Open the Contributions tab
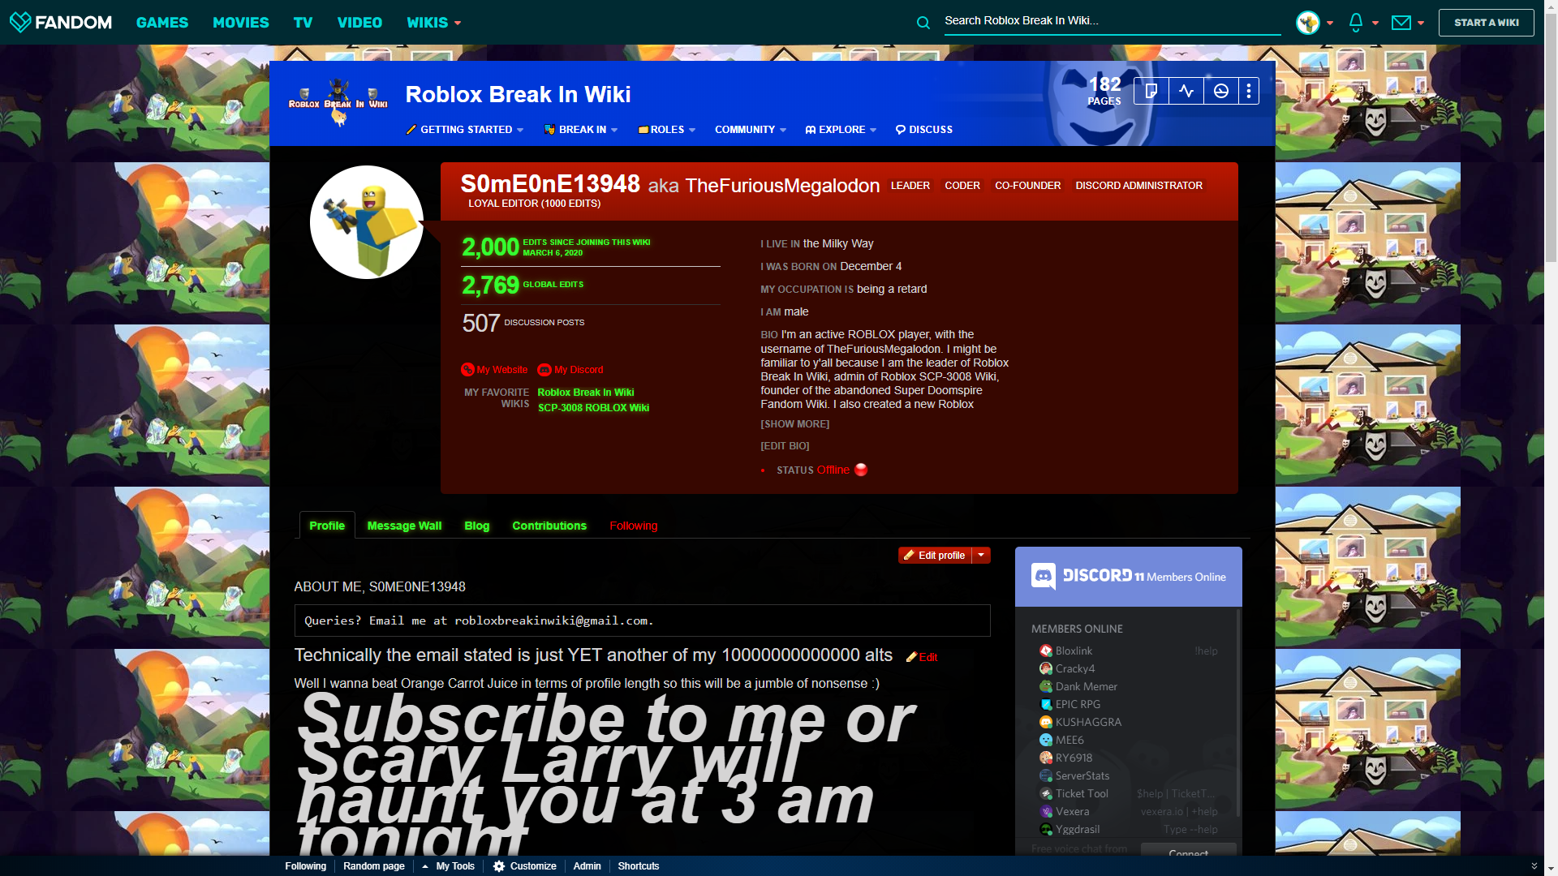The width and height of the screenshot is (1558, 876). click(549, 526)
